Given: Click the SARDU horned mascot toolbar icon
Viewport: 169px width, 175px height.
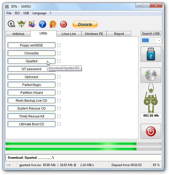Looking at the screenshot, I should click(21, 24).
